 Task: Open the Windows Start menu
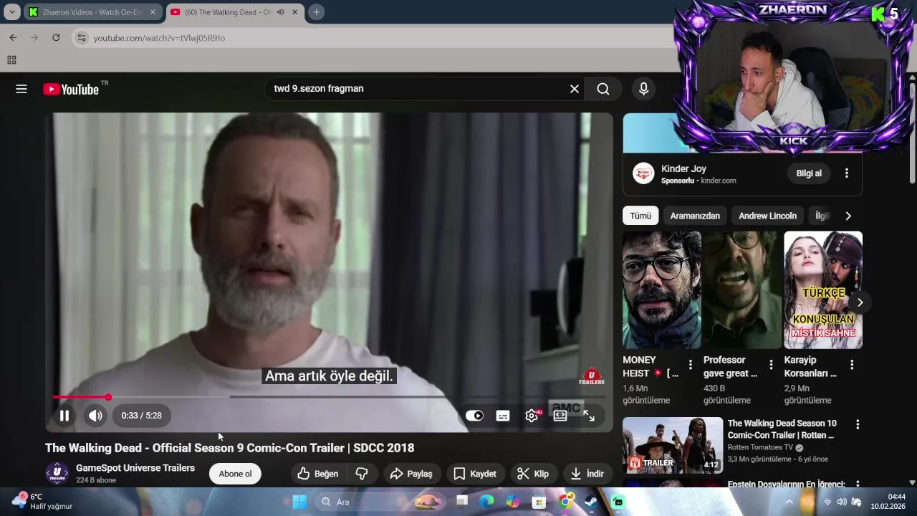(x=299, y=502)
